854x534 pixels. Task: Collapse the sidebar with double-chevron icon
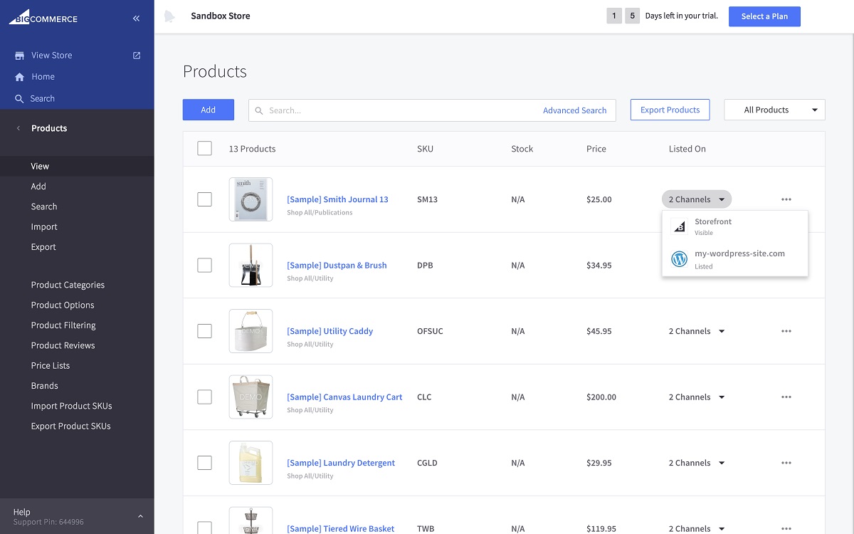point(136,19)
